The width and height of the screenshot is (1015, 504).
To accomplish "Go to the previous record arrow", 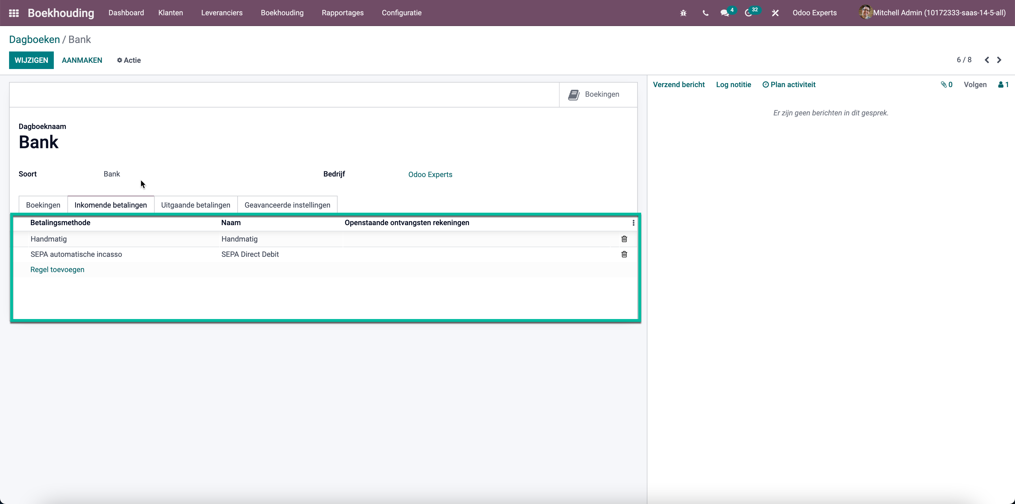I will click(x=987, y=60).
